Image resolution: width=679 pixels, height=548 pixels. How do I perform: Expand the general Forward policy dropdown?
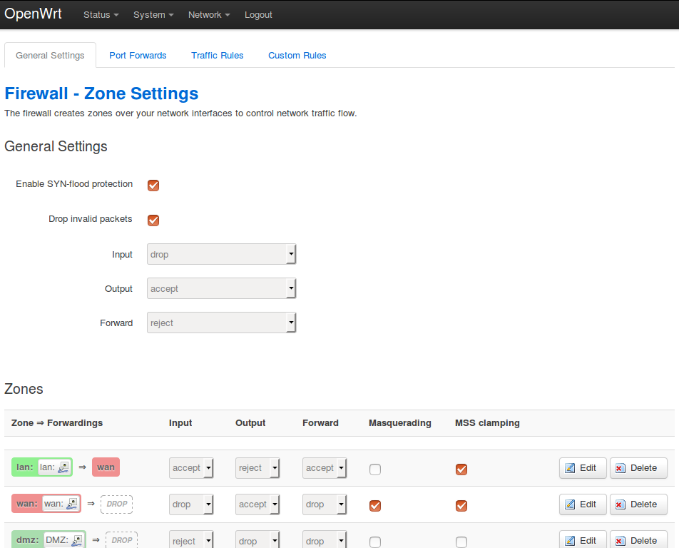tap(221, 323)
